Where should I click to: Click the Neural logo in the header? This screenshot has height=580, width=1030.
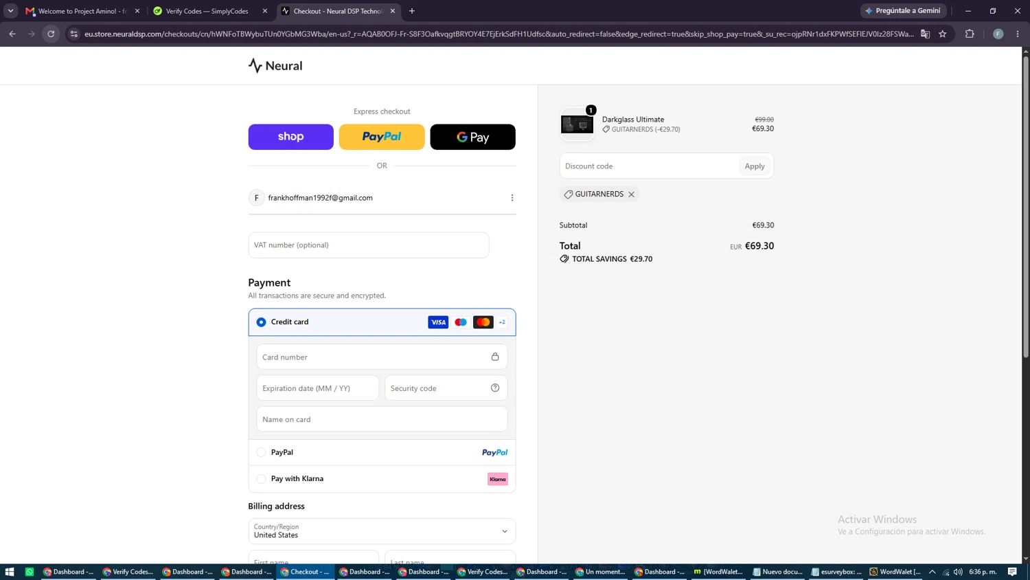click(275, 66)
